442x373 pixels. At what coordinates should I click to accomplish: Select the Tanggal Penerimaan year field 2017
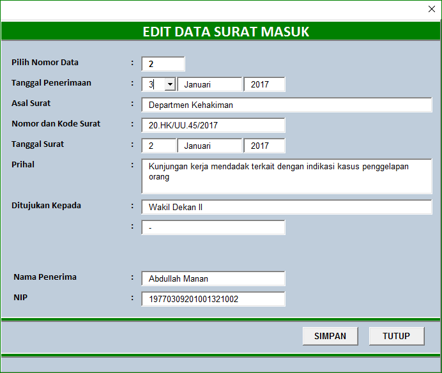[264, 84]
